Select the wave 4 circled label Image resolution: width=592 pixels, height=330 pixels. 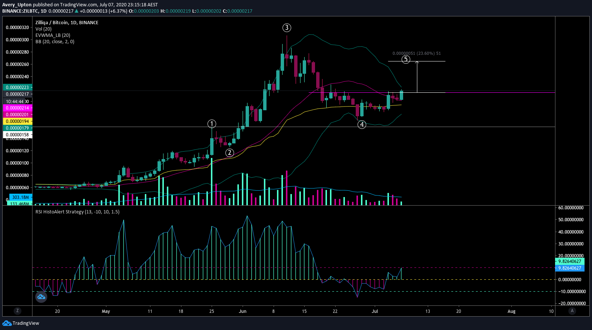(362, 125)
